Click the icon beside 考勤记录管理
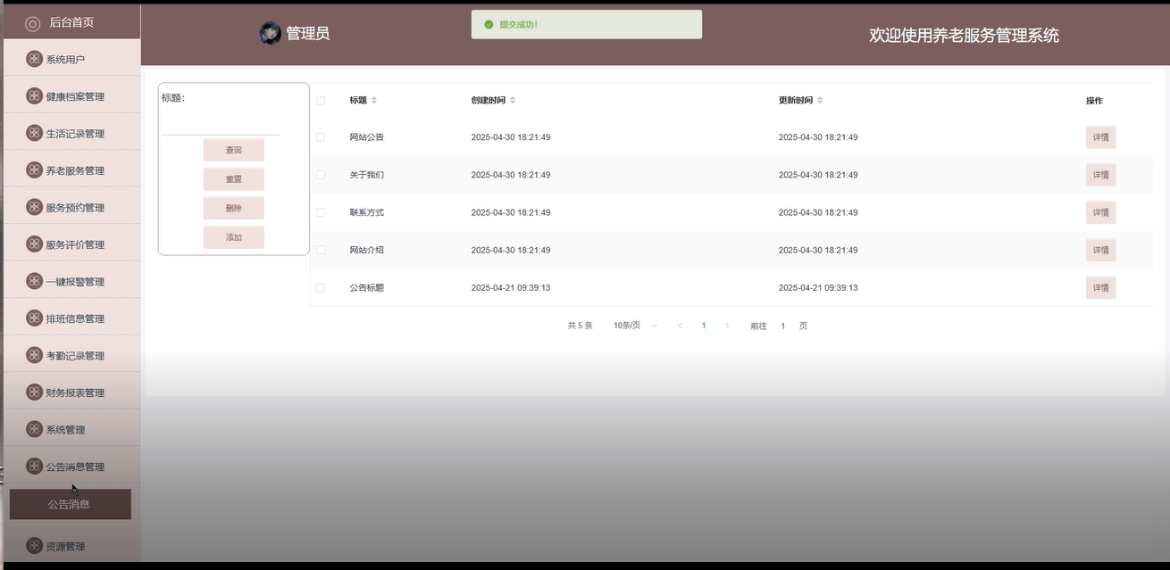1170x570 pixels. coord(34,355)
